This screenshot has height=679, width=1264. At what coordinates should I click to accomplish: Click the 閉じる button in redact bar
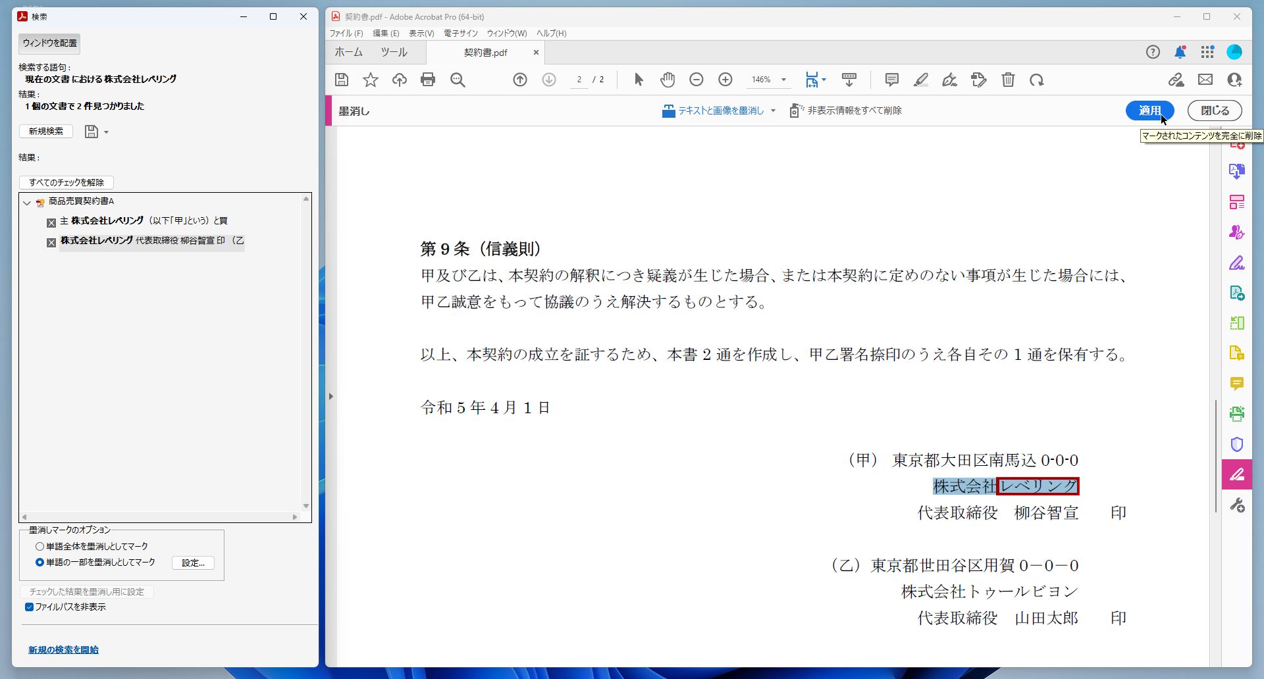click(x=1215, y=111)
